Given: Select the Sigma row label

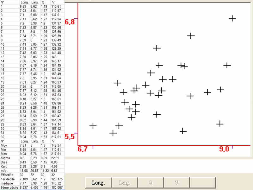Looking at the screenshot, I should (x=5, y=157).
